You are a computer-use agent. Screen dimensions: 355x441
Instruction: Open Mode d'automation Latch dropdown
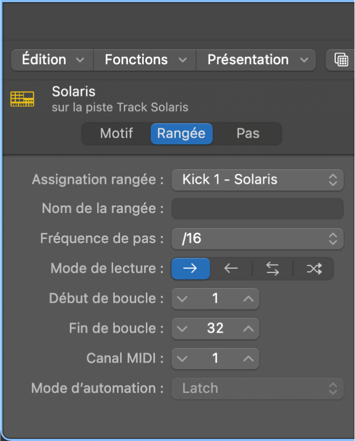[257, 388]
